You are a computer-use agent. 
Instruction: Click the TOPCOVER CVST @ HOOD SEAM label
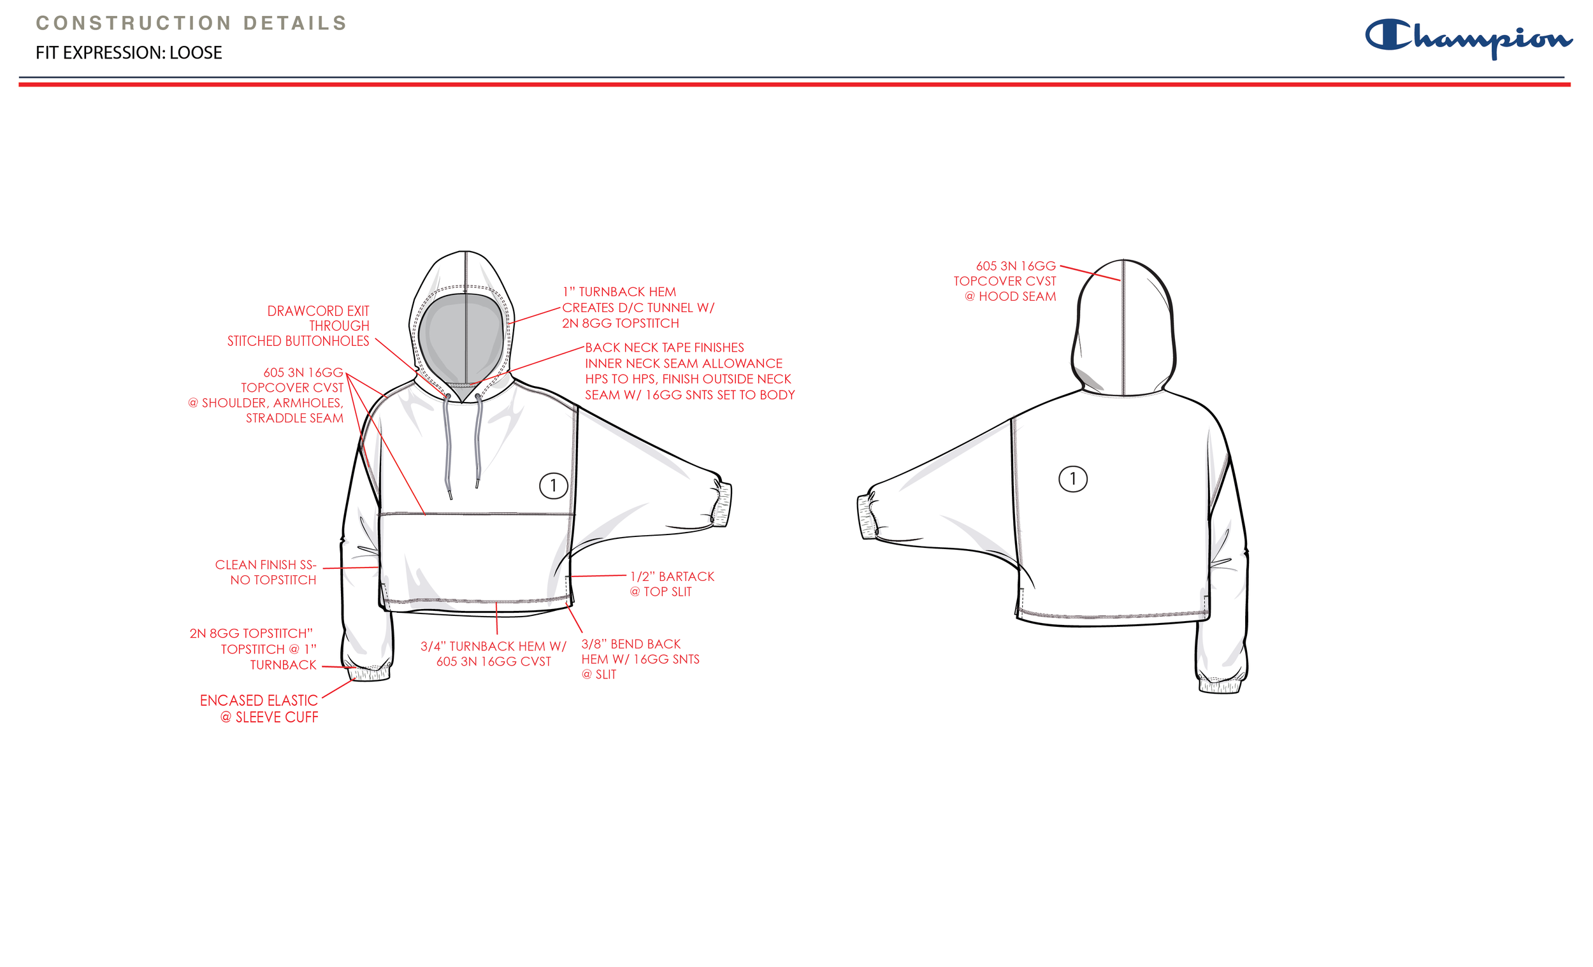(x=1005, y=281)
